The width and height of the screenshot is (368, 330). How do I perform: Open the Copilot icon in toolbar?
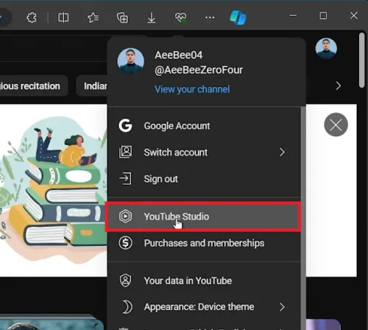pyautogui.click(x=238, y=18)
